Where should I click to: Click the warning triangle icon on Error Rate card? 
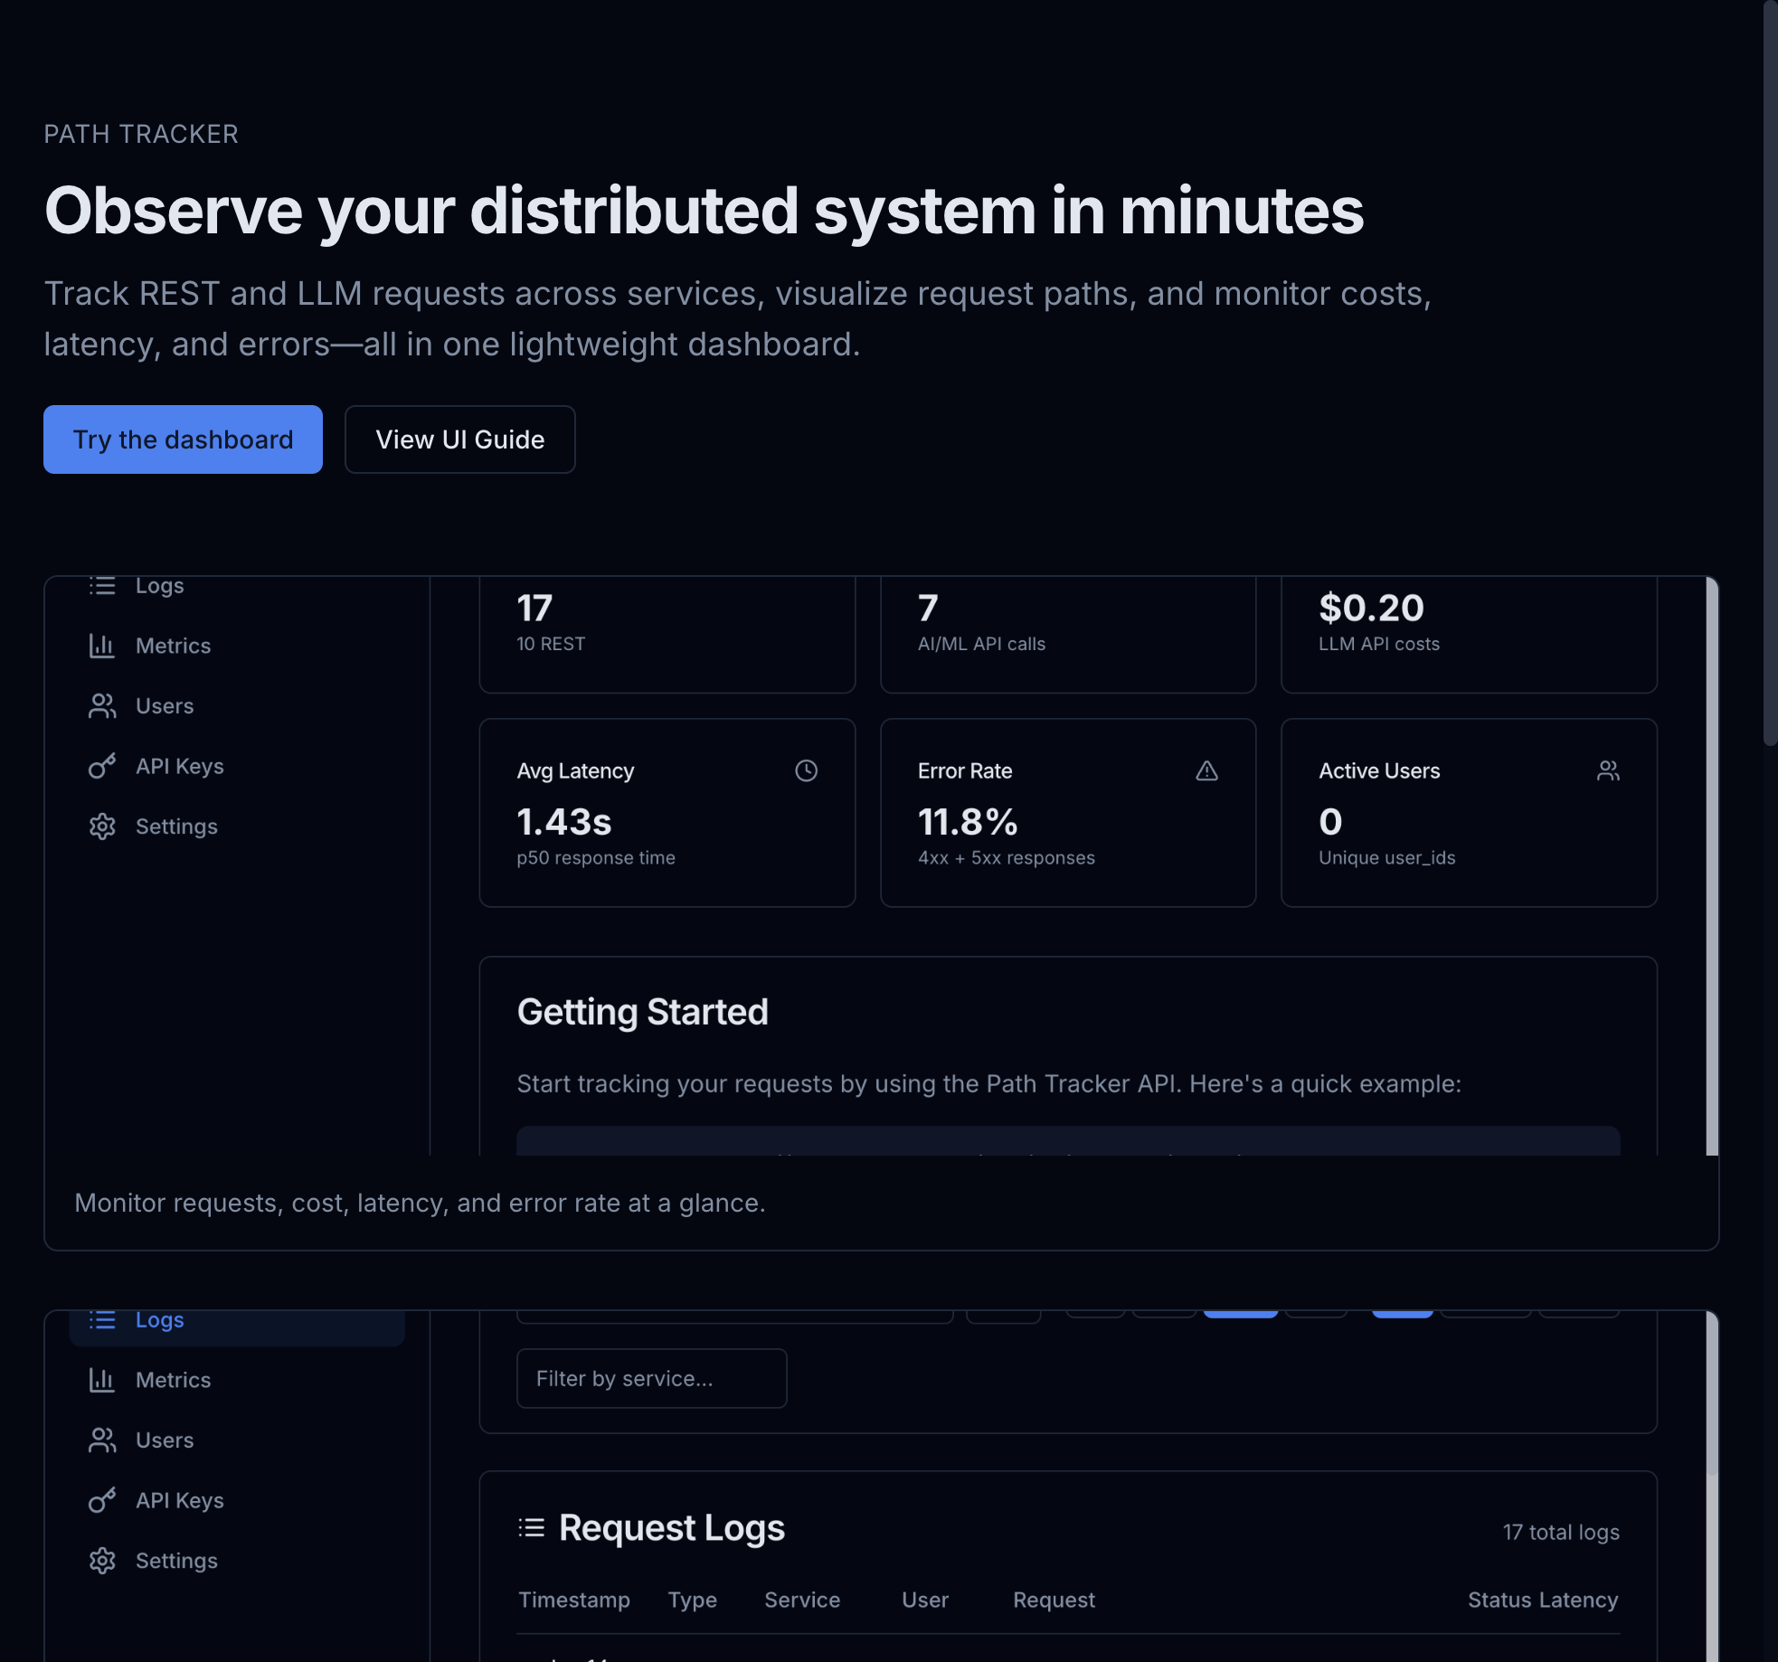coord(1206,770)
